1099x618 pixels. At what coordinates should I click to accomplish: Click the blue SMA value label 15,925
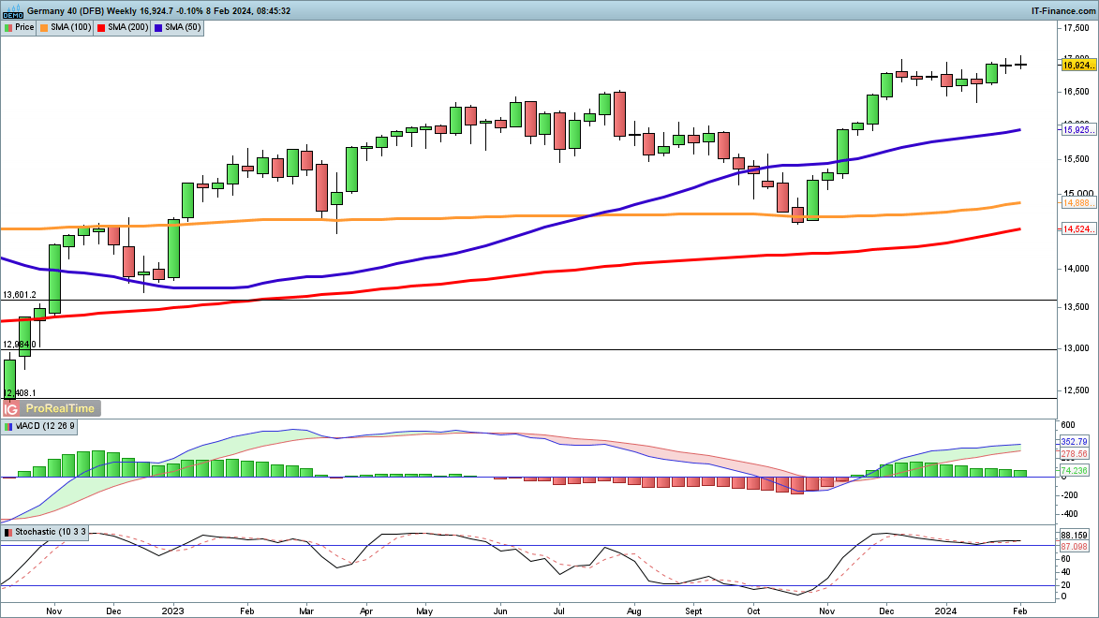[x=1078, y=129]
